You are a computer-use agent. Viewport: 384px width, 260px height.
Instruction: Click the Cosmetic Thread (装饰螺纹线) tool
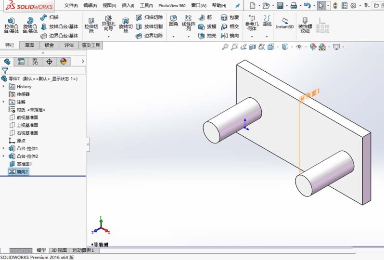(305, 25)
